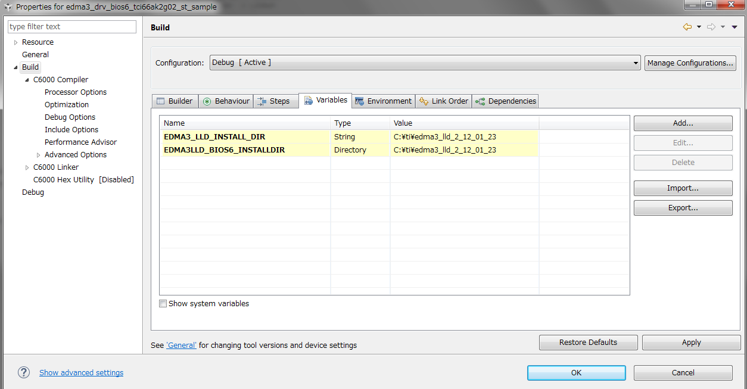747x389 pixels.
Task: Open the back history dropdown arrow
Action: [699, 27]
